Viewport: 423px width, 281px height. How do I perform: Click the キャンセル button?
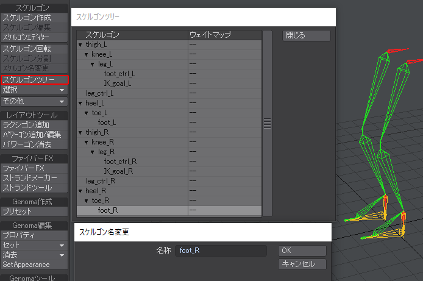pos(302,264)
